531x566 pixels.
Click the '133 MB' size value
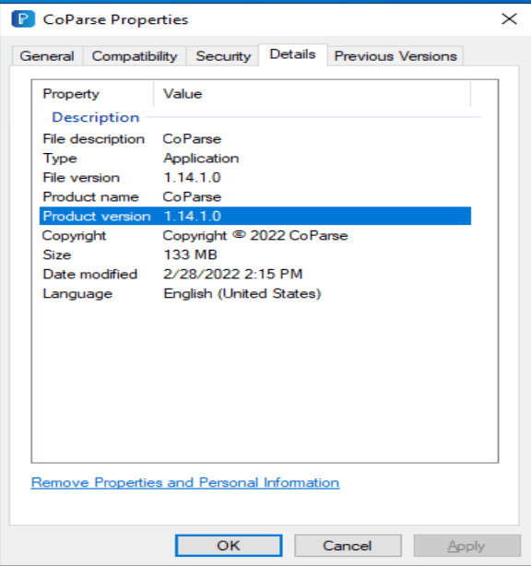tap(190, 254)
